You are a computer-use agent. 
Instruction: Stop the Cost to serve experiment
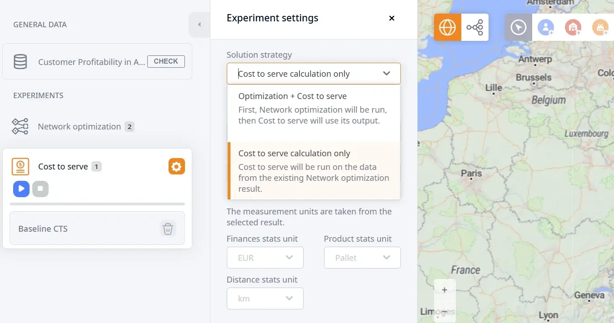tap(40, 189)
